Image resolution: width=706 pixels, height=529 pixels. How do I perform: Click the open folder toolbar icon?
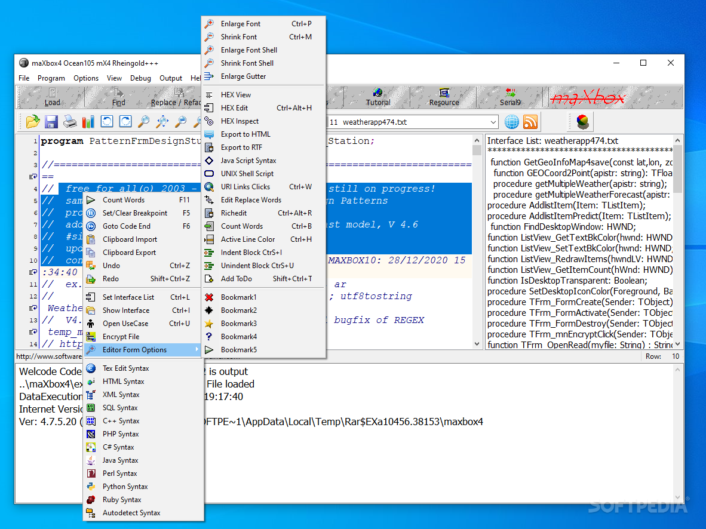click(x=33, y=122)
